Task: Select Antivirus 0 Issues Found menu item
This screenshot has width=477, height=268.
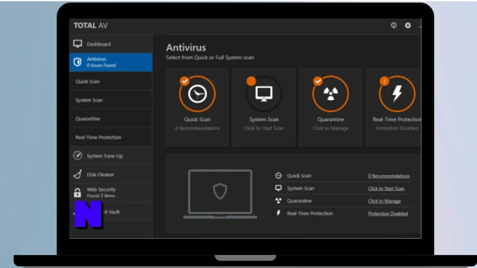Action: click(x=111, y=62)
